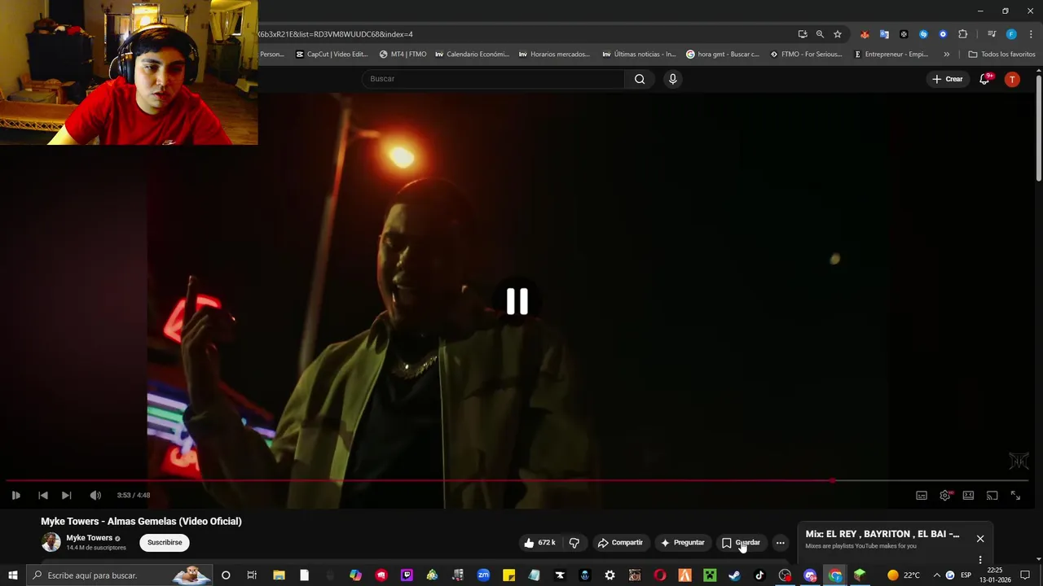Open the Windows Start menu
Image resolution: width=1043 pixels, height=586 pixels.
click(12, 575)
